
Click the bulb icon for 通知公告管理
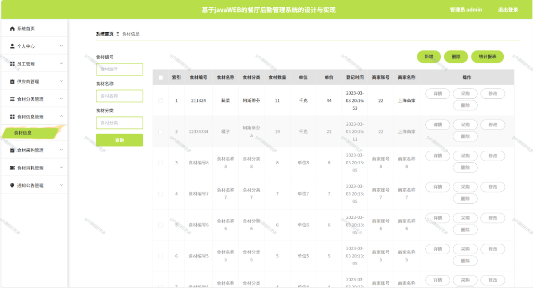[x=12, y=186]
